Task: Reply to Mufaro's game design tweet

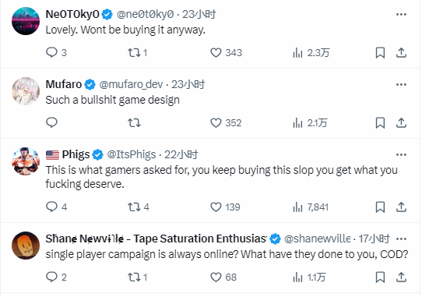Action: (x=51, y=123)
